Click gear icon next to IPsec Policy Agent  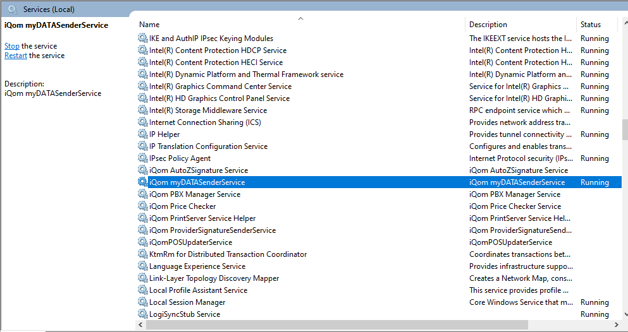[x=143, y=158]
